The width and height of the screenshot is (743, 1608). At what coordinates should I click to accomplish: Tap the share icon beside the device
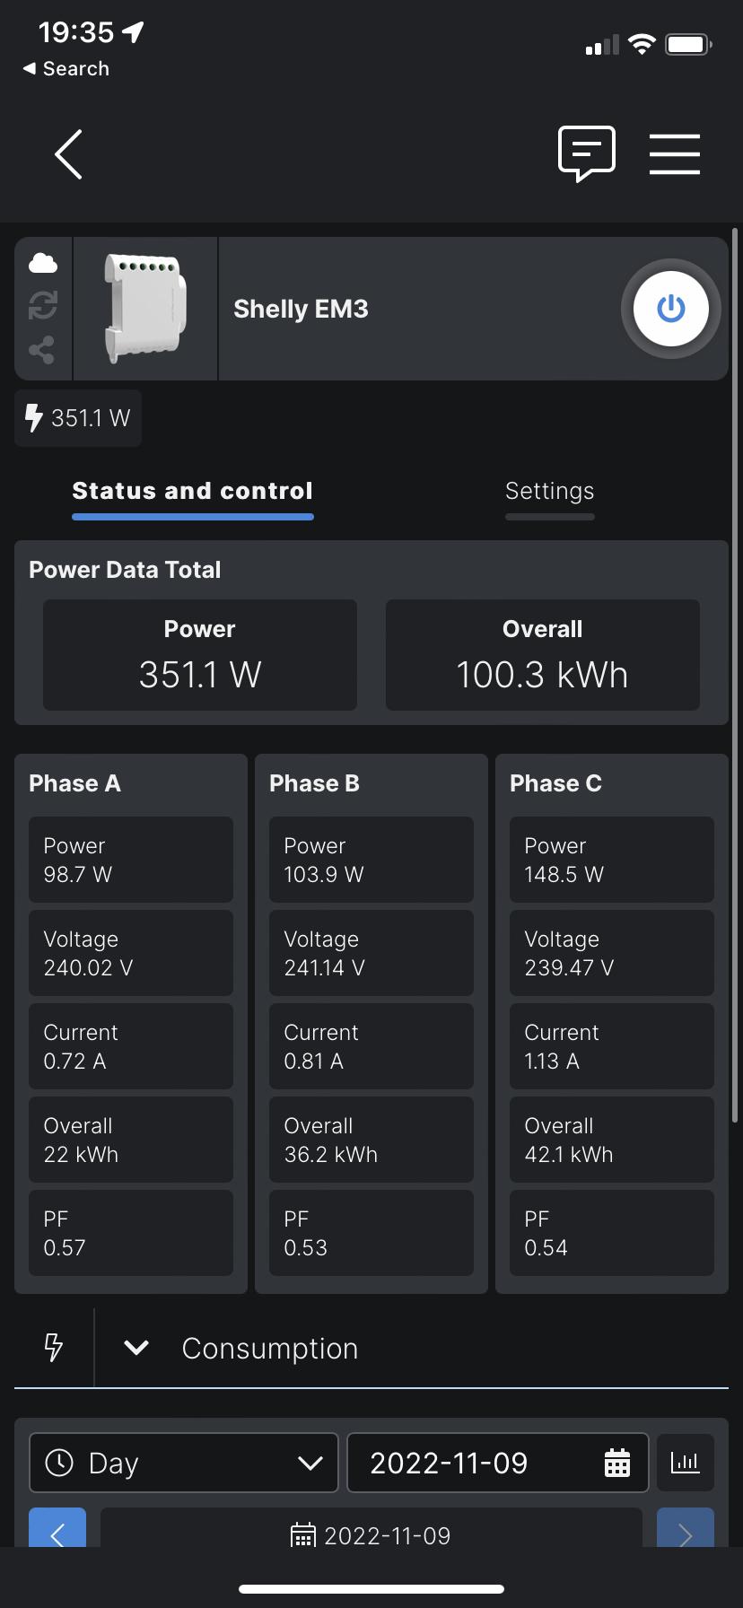(x=42, y=350)
